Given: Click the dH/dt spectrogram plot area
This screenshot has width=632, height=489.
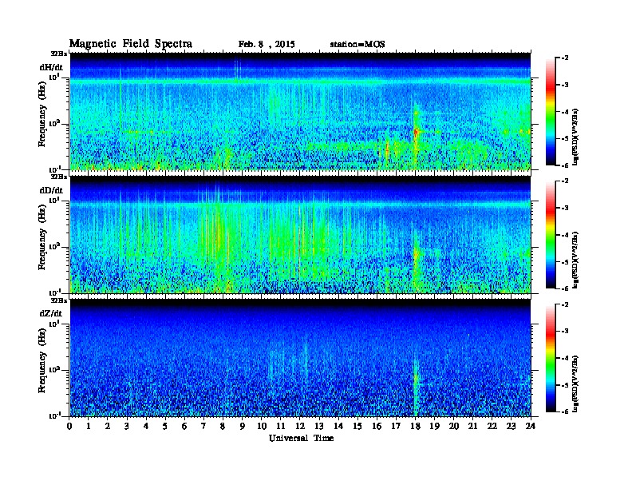Looking at the screenshot, I should tap(300, 111).
